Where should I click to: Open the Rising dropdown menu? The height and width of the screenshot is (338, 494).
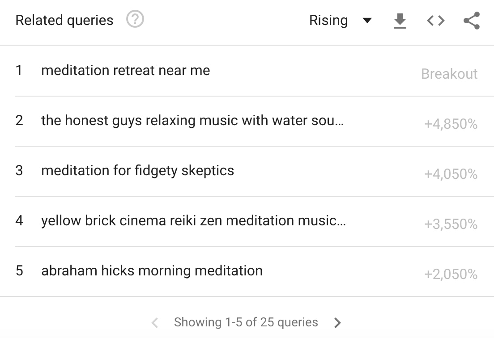341,21
